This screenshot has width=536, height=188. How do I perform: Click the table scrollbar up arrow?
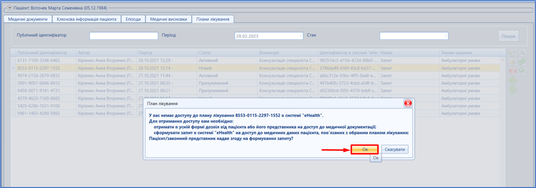pos(502,60)
